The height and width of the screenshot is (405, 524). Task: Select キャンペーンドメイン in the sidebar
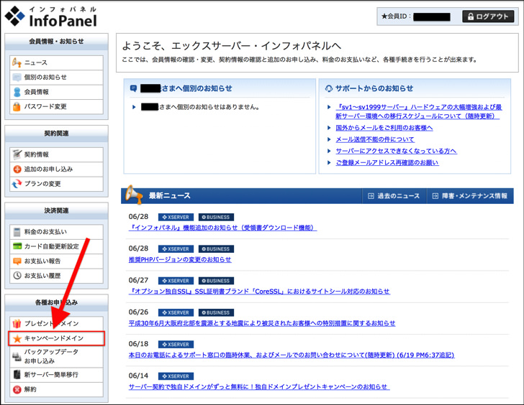pos(56,338)
